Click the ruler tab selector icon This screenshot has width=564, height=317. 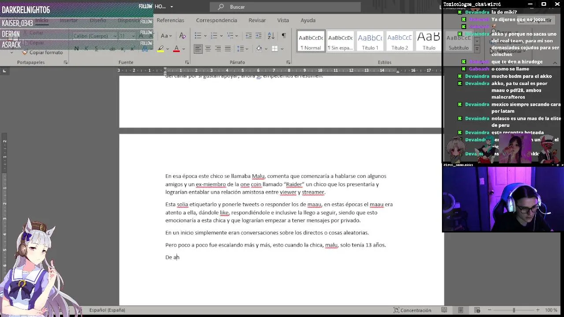(4, 70)
